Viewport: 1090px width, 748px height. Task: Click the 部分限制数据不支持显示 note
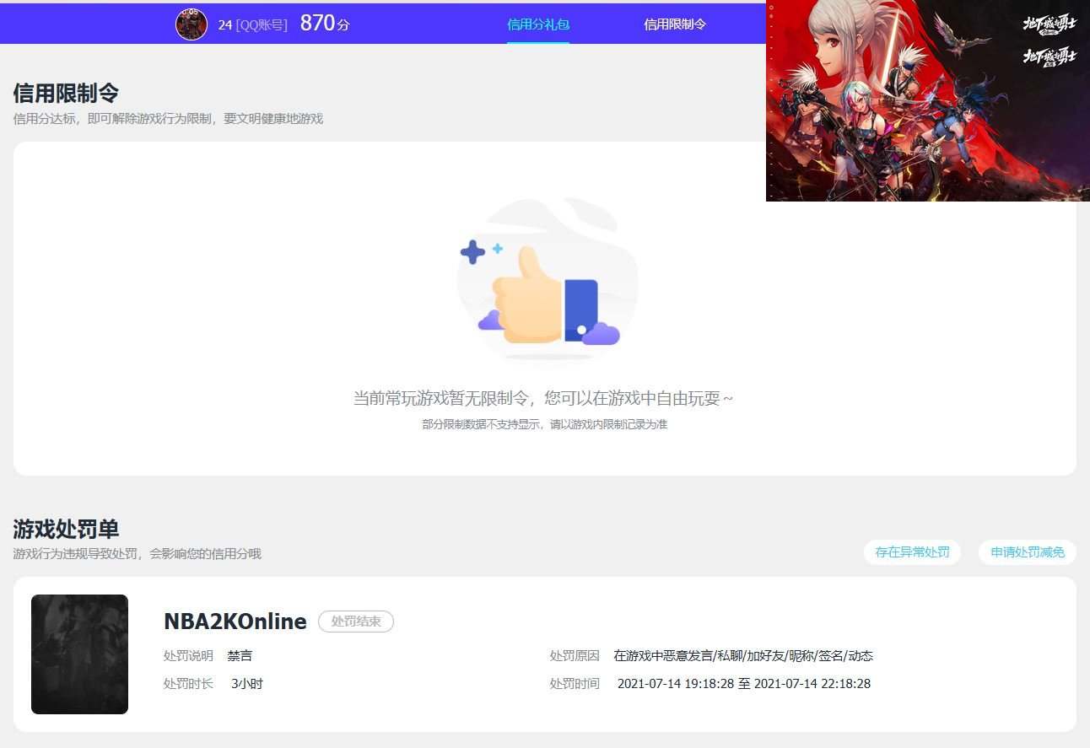tap(545, 424)
